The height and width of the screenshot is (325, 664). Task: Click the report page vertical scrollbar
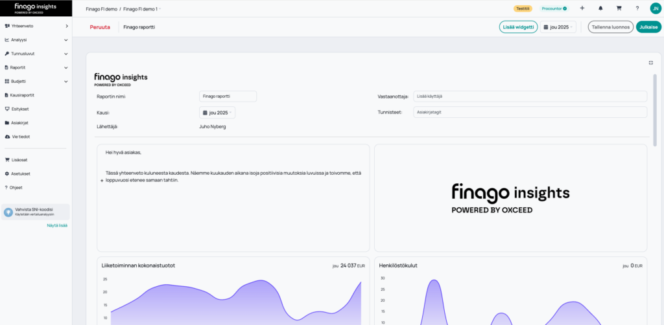click(655, 110)
